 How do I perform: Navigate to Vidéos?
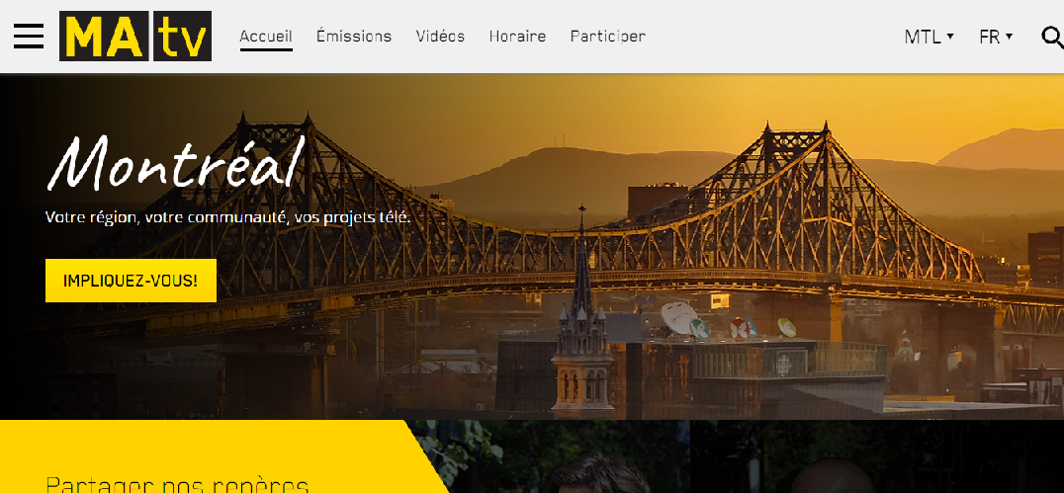[440, 36]
